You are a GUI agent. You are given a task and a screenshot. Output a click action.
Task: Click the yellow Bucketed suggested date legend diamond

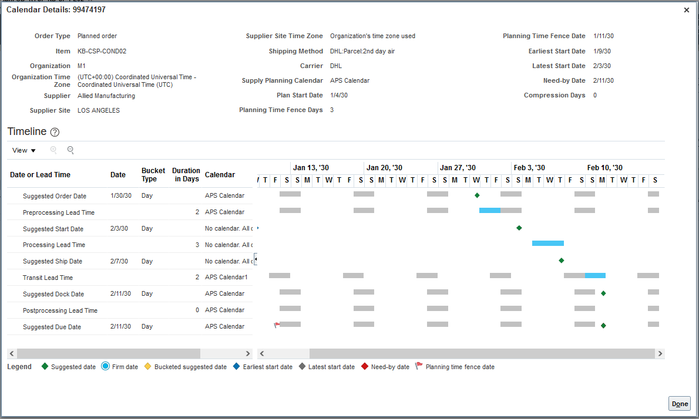pyautogui.click(x=148, y=366)
